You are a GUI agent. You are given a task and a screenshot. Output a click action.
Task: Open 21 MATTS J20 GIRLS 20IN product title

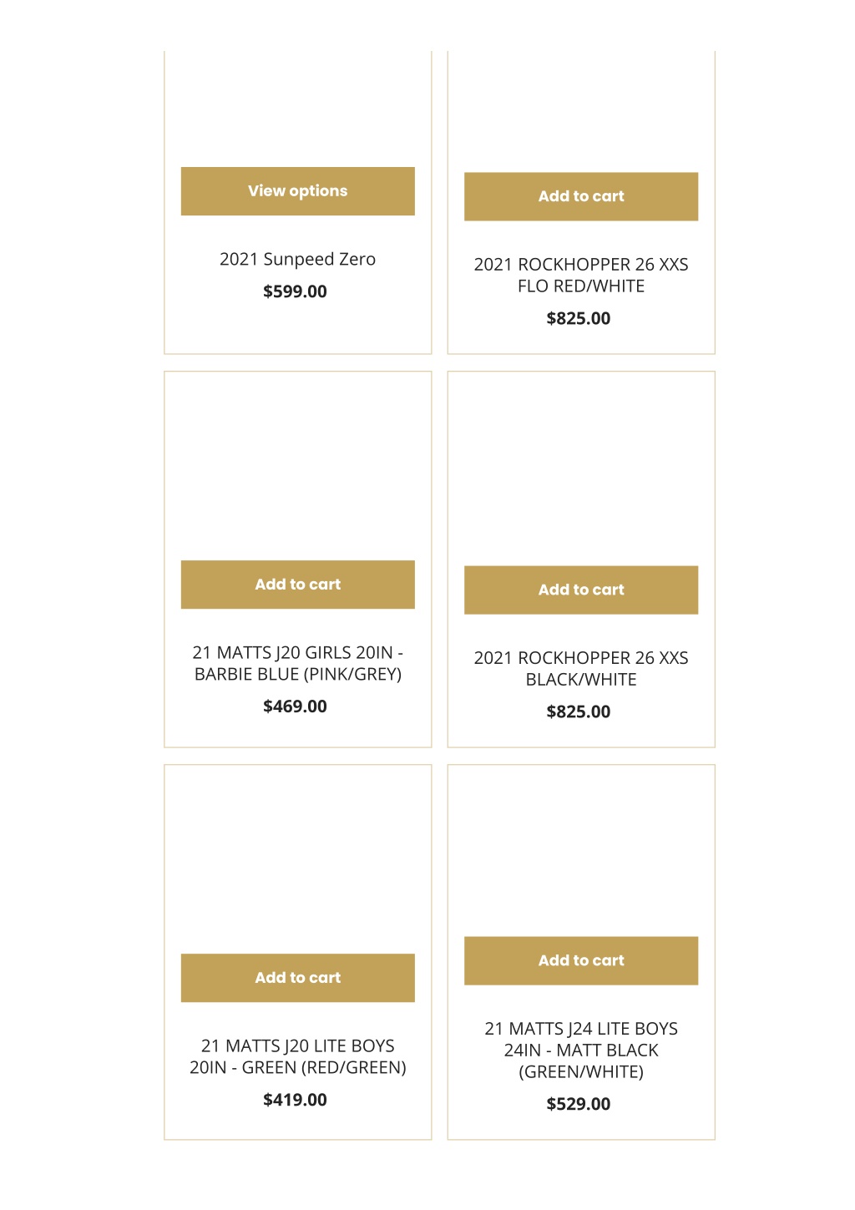297,663
